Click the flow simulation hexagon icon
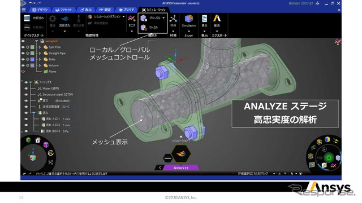 (x=181, y=153)
